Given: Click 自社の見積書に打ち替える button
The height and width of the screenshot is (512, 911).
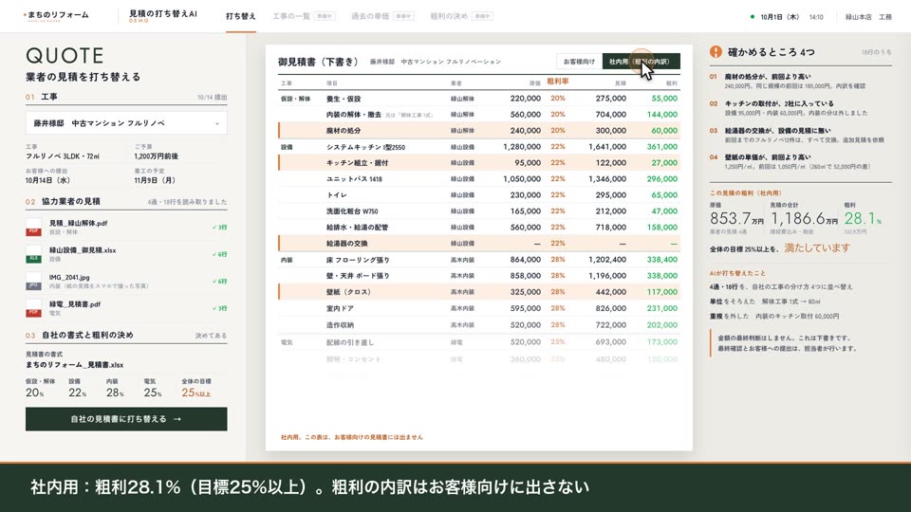Looking at the screenshot, I should point(126,418).
